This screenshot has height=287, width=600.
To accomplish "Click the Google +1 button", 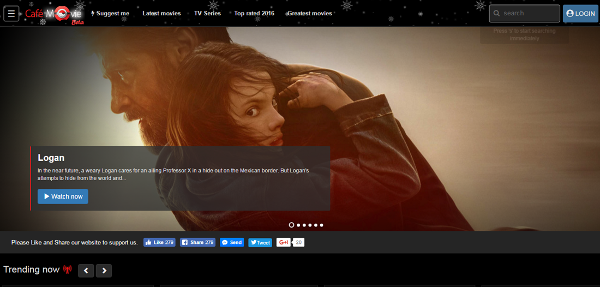I will click(284, 242).
